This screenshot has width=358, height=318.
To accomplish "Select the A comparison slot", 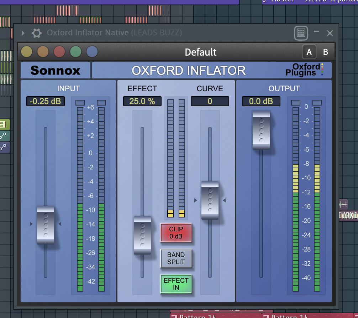I will 309,52.
